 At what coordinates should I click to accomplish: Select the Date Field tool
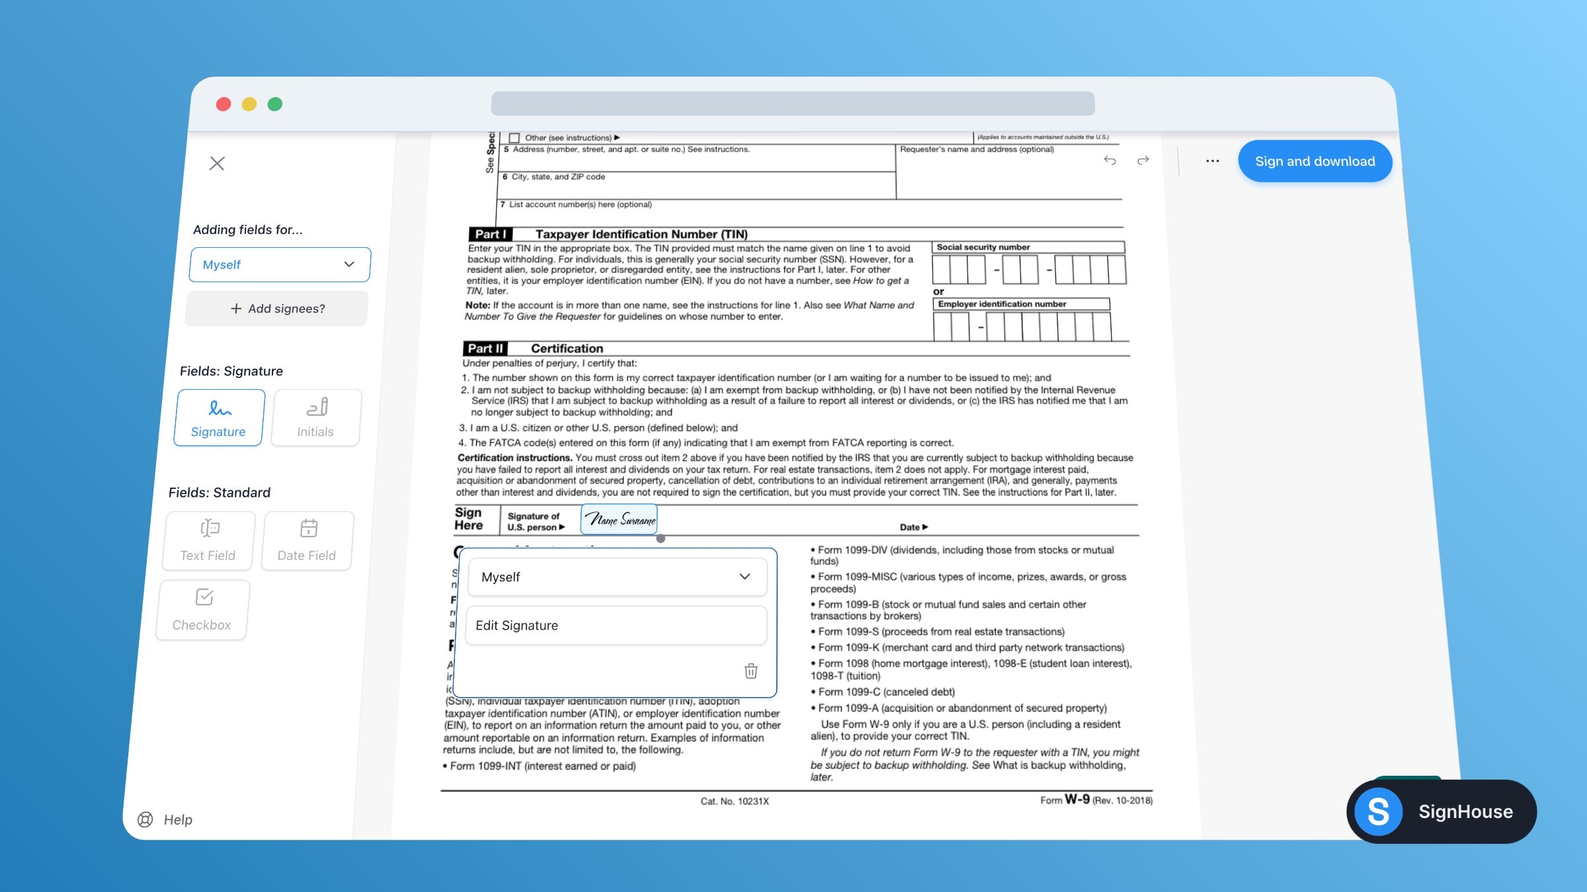point(305,537)
